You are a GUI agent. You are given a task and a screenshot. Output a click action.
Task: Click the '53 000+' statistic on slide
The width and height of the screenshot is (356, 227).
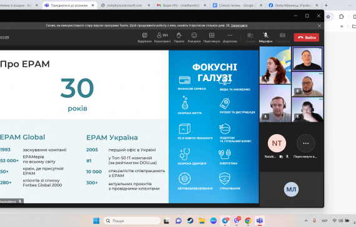[9, 160]
